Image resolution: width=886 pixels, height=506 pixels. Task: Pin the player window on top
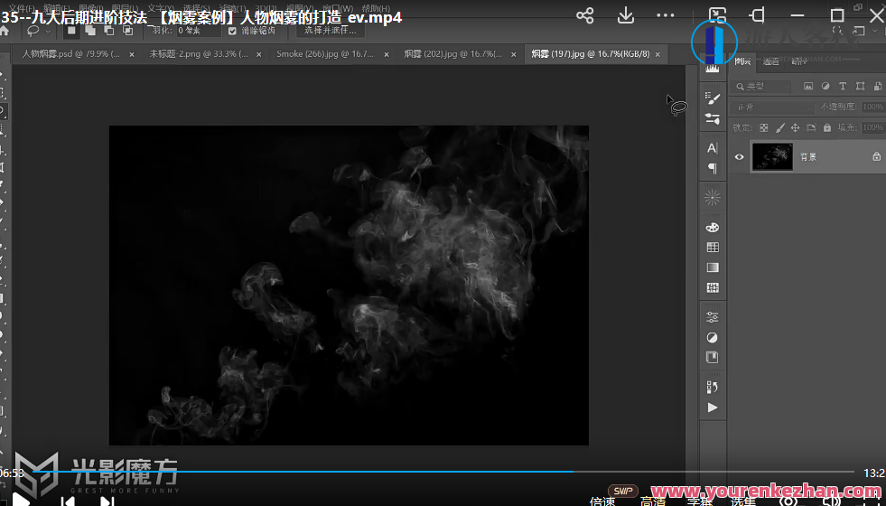point(757,15)
